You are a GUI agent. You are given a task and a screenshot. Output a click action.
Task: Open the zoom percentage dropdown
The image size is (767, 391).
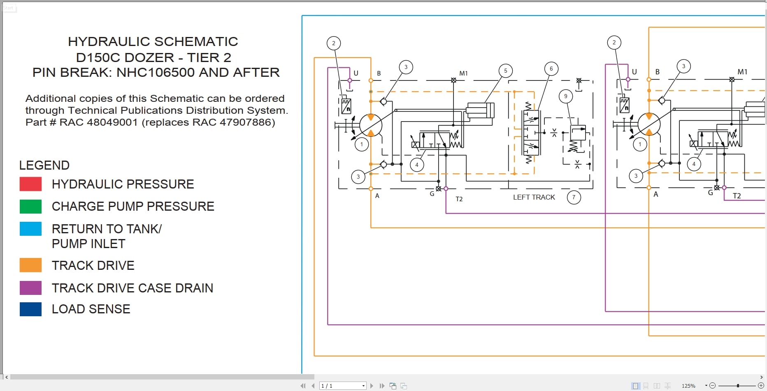pyautogui.click(x=706, y=385)
